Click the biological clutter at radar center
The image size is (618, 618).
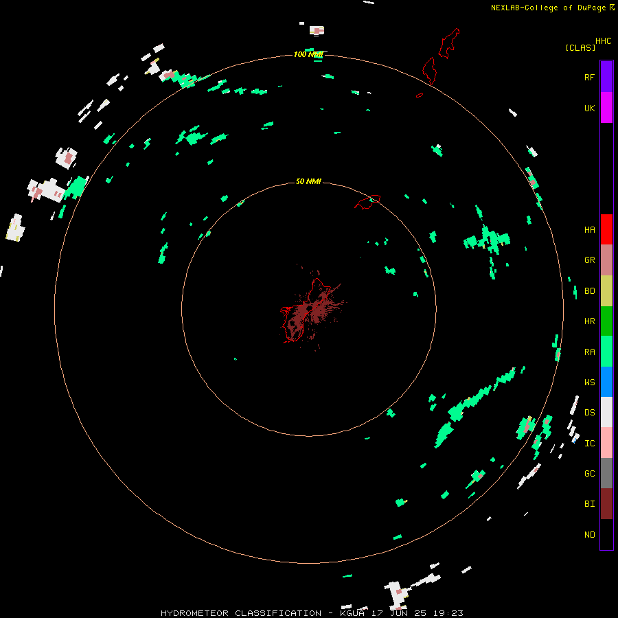(310, 310)
